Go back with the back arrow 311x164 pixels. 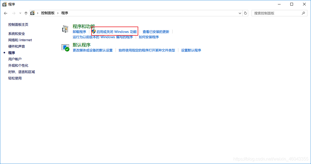[x=6, y=13]
